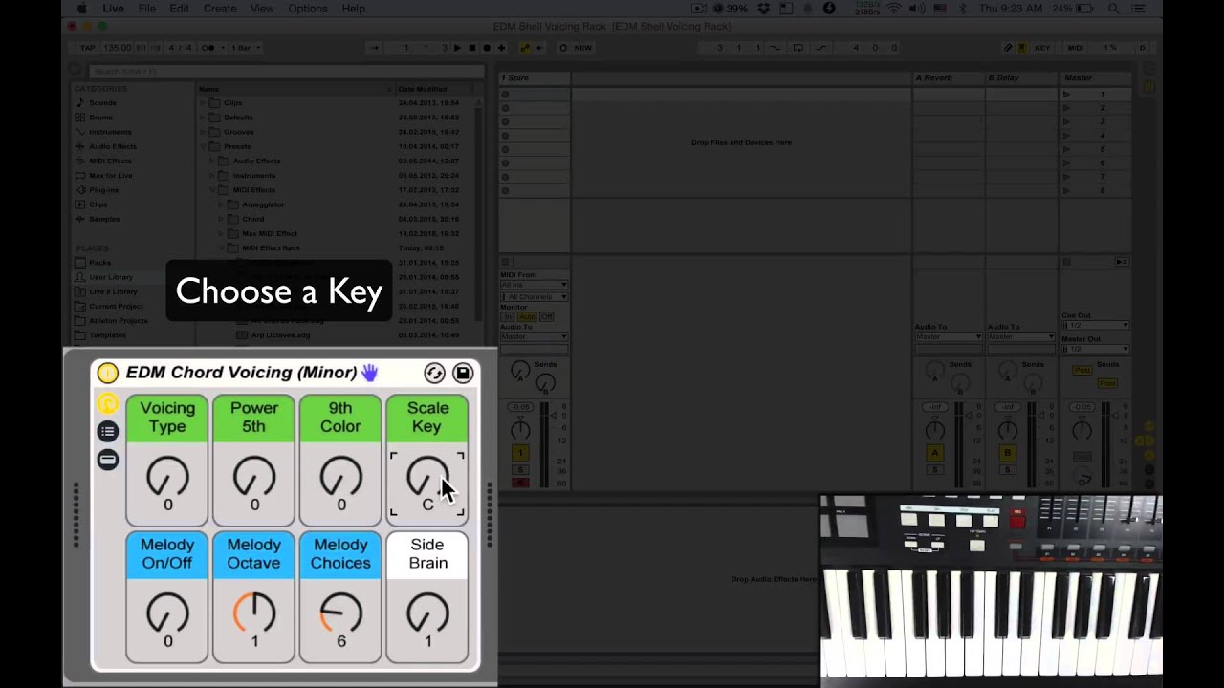Select Audio Effects in the browser categories
The image size is (1224, 688).
(113, 146)
